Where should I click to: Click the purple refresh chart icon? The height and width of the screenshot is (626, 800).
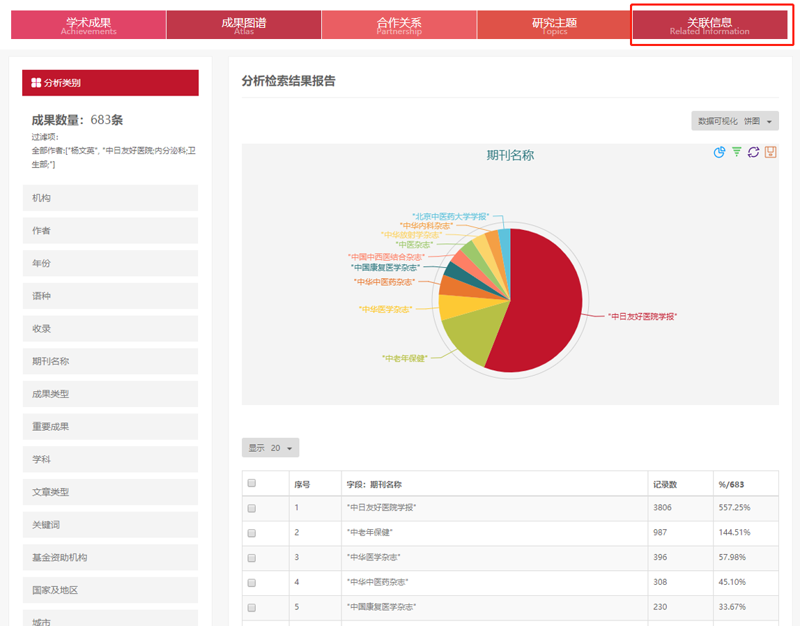pyautogui.click(x=753, y=152)
